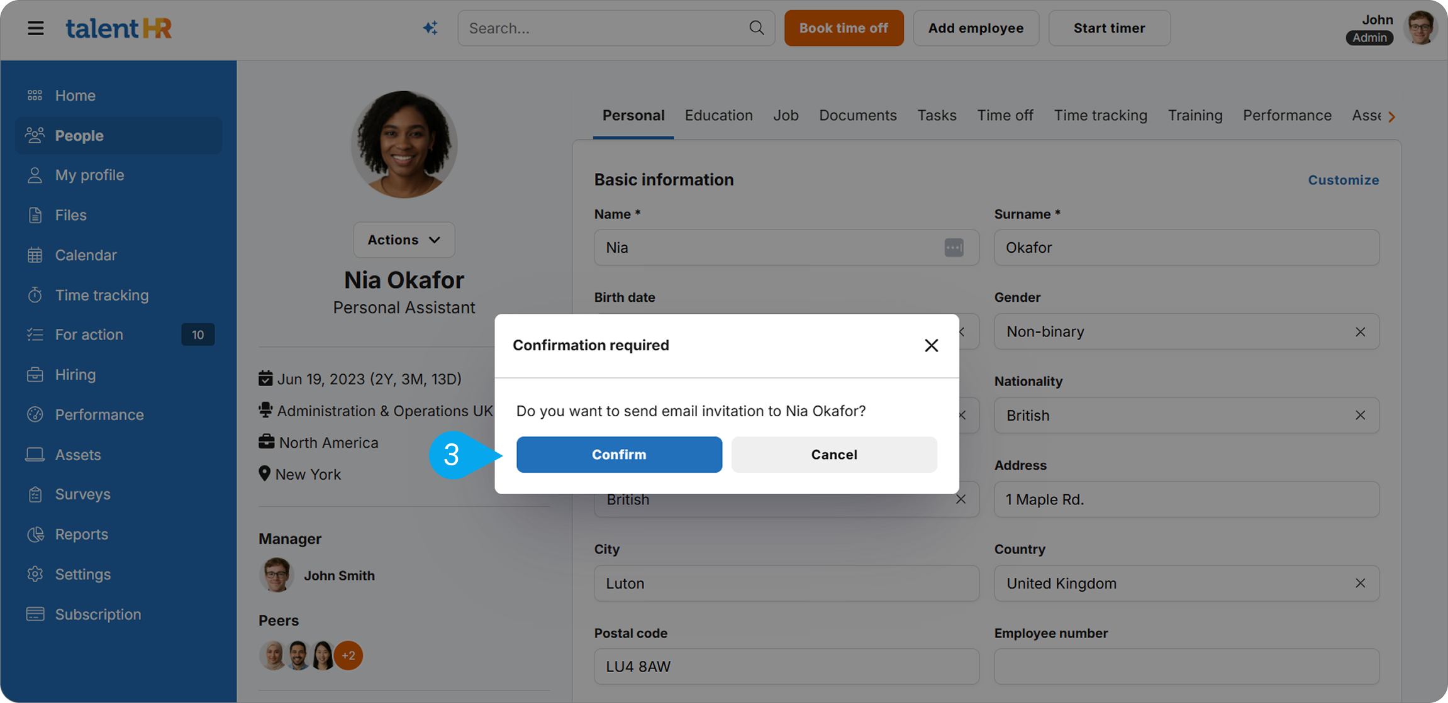The height and width of the screenshot is (703, 1448).
Task: Open Reports sidebar item
Action: [81, 534]
